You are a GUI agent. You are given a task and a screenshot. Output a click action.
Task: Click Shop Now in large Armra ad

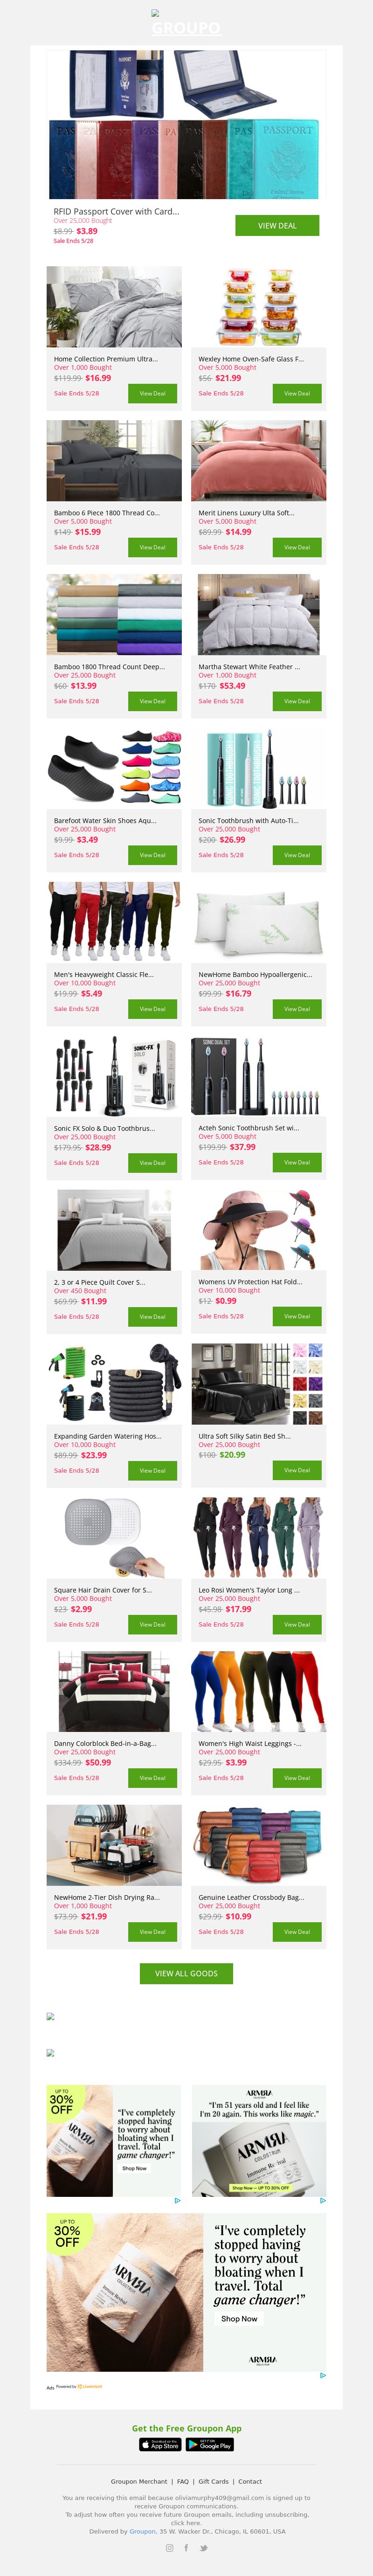pyautogui.click(x=239, y=2318)
